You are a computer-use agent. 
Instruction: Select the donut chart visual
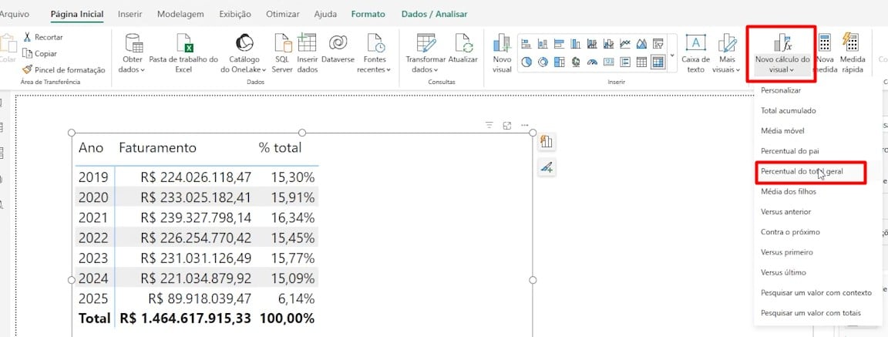pos(543,62)
